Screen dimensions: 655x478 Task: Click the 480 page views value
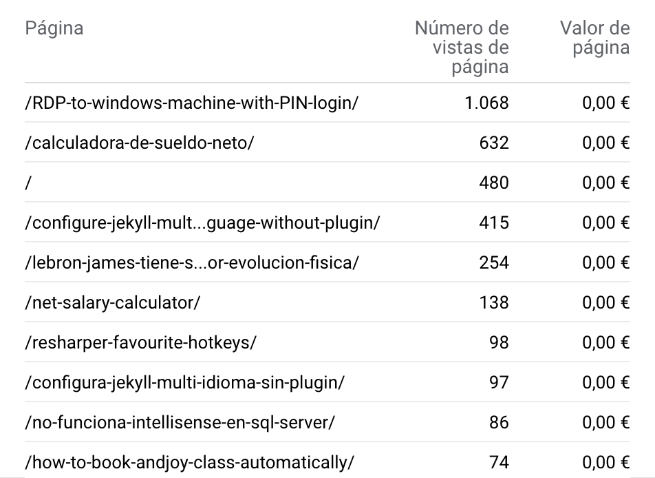[493, 183]
